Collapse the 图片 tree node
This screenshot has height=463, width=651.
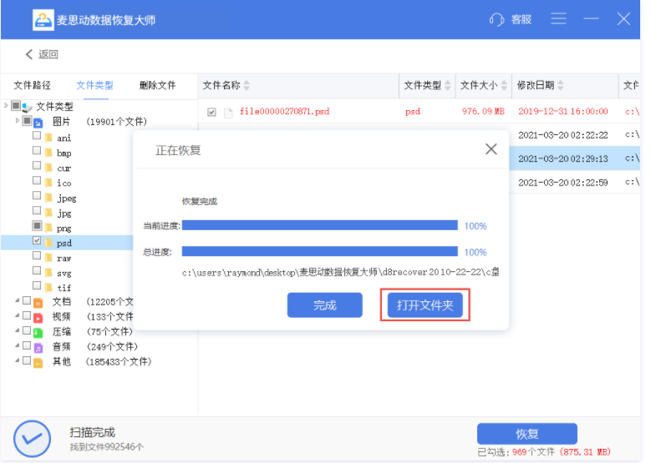18,121
